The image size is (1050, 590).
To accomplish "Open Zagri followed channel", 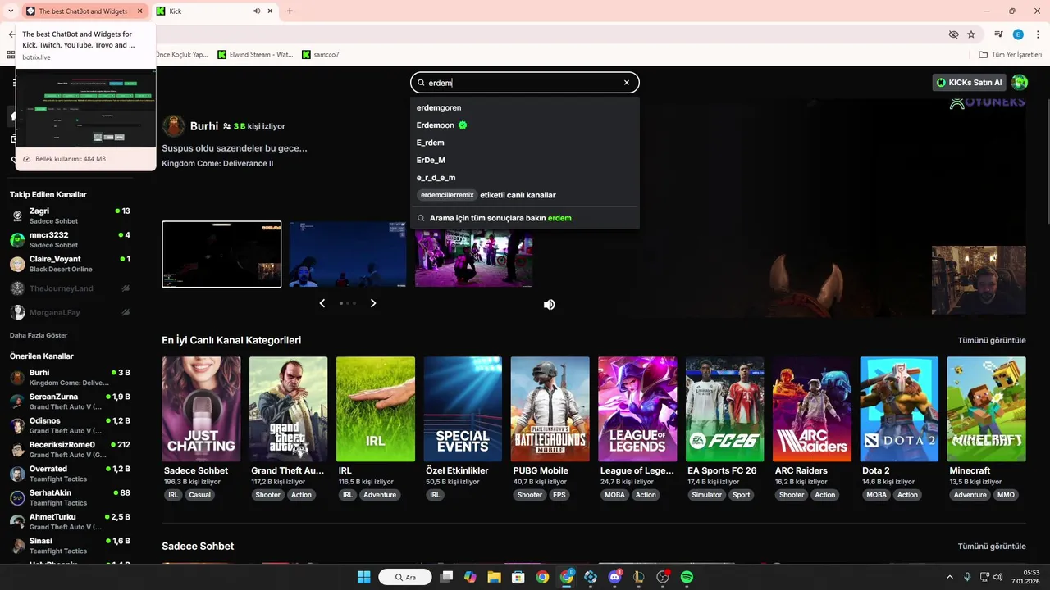I will click(70, 216).
